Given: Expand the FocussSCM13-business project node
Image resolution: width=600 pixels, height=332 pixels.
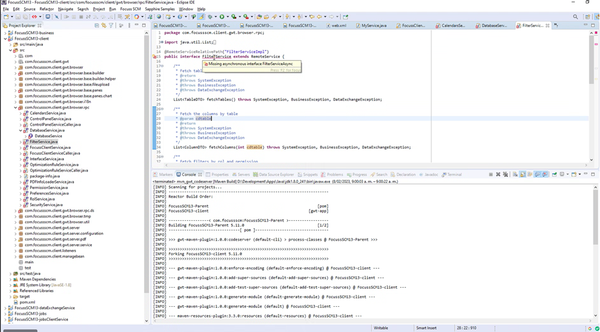Looking at the screenshot, I should point(5,33).
